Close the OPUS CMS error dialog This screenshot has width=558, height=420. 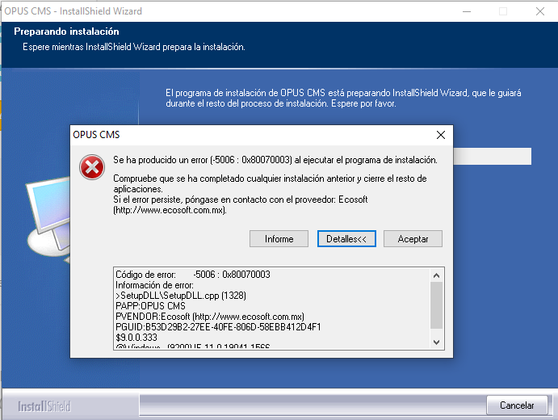440,134
